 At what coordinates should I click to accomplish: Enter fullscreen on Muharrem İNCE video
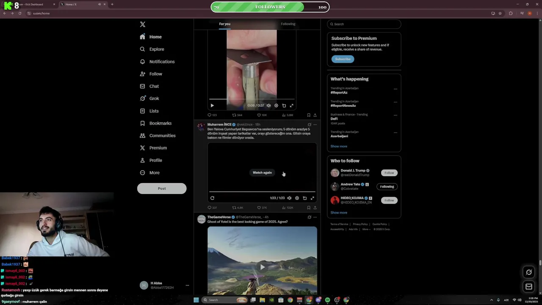[312, 198]
